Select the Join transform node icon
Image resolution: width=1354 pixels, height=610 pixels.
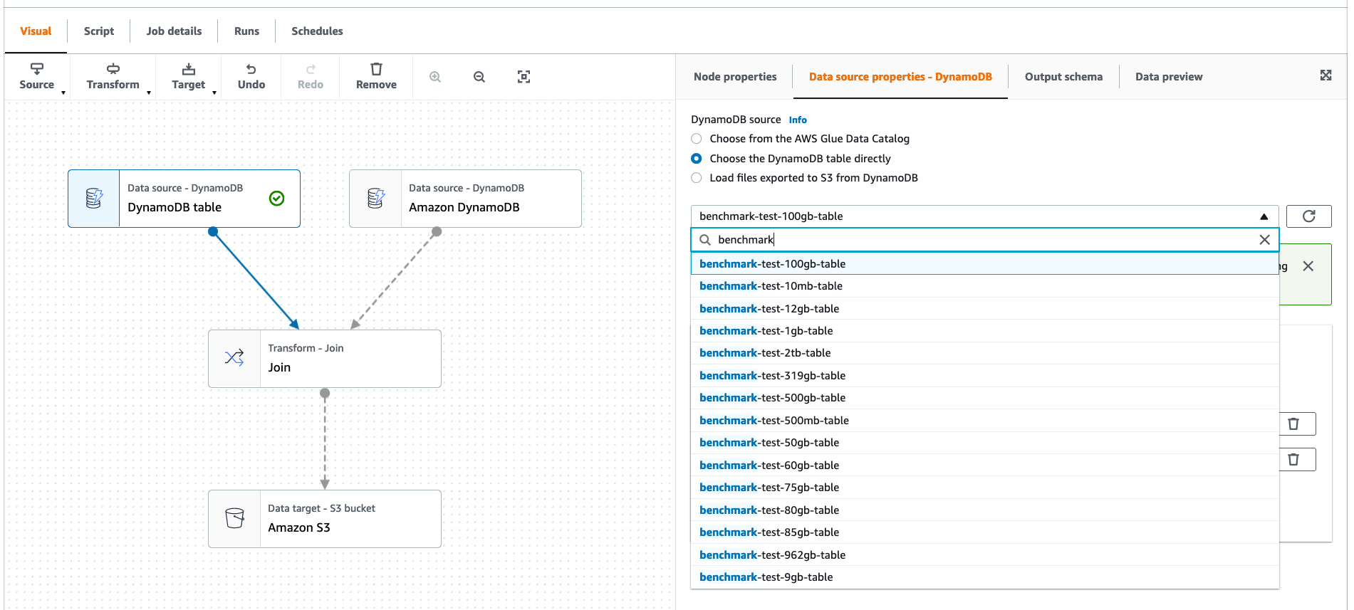click(x=234, y=359)
